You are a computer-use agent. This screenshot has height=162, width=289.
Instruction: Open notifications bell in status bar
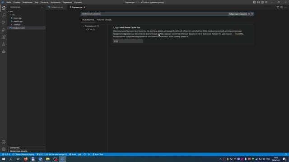pyautogui.click(x=286, y=154)
